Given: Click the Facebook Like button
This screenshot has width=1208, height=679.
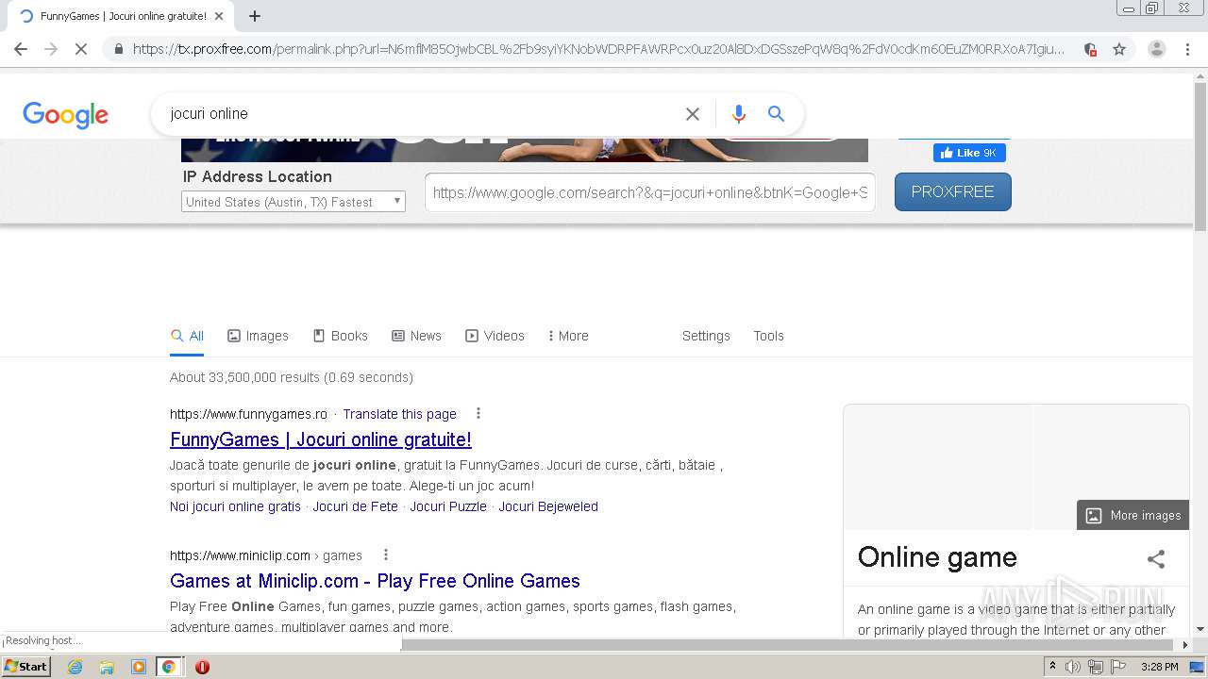Looking at the screenshot, I should pyautogui.click(x=969, y=153).
